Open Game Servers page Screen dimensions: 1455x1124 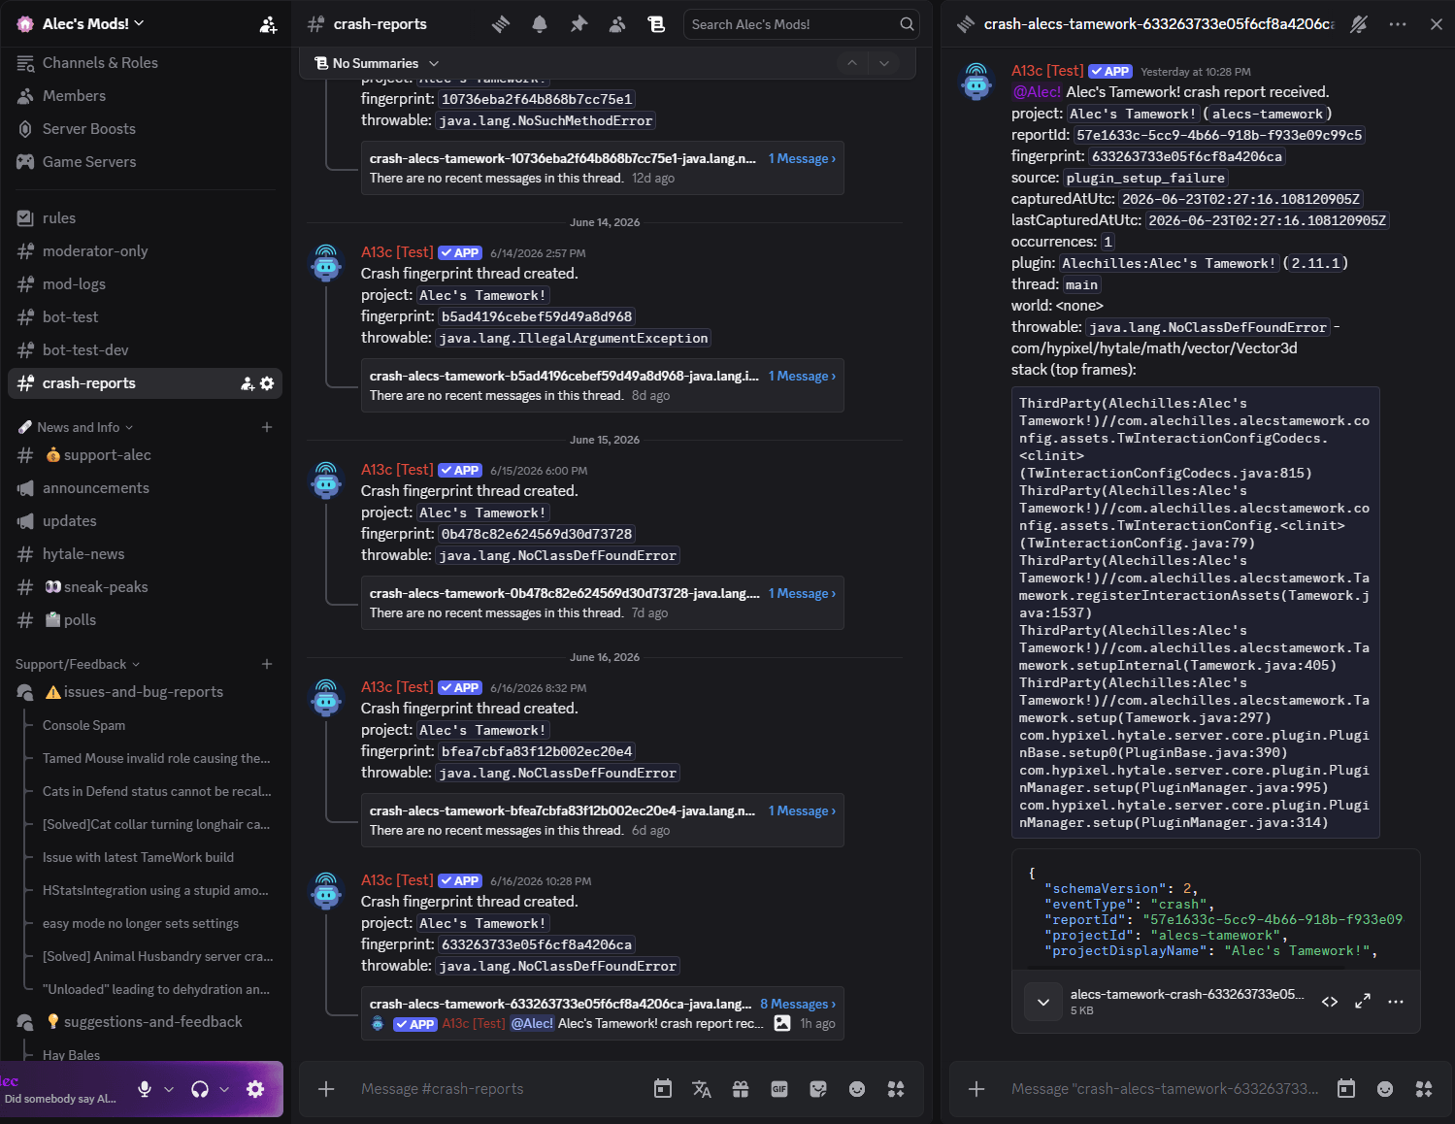point(145,162)
